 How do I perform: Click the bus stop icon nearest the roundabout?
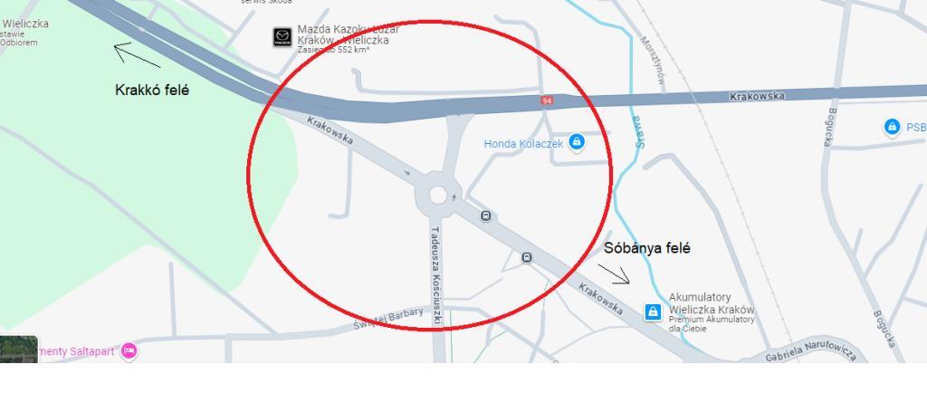pos(486,216)
